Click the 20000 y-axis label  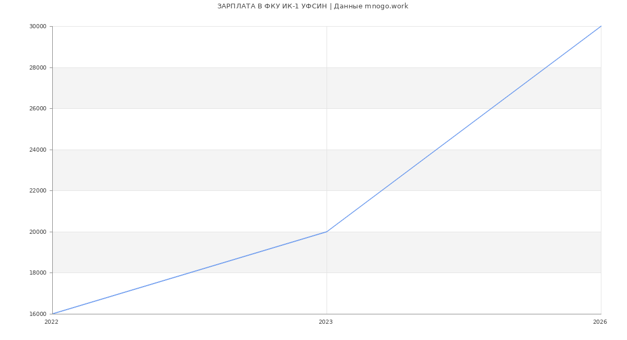pos(38,232)
